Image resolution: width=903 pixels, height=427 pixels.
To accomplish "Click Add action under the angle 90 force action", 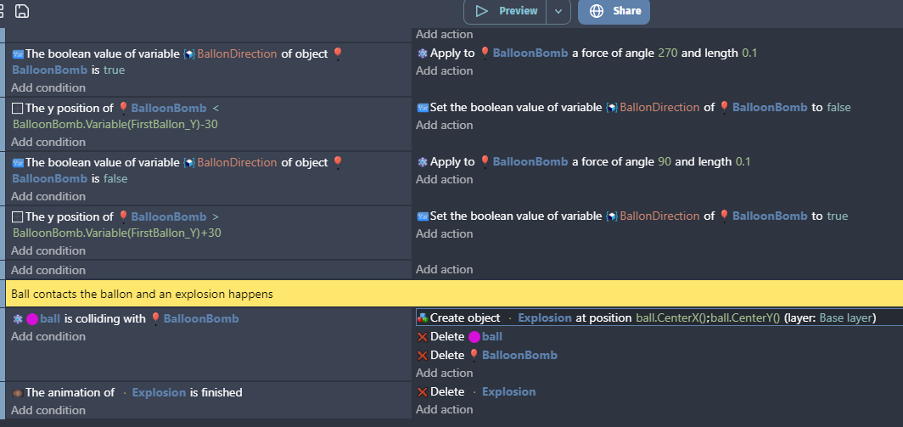I will (x=444, y=179).
